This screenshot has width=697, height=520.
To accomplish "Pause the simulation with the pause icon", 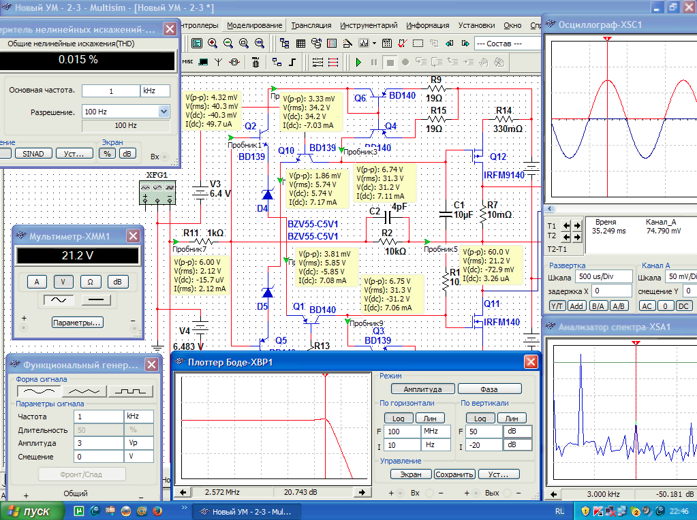I will coord(374,63).
